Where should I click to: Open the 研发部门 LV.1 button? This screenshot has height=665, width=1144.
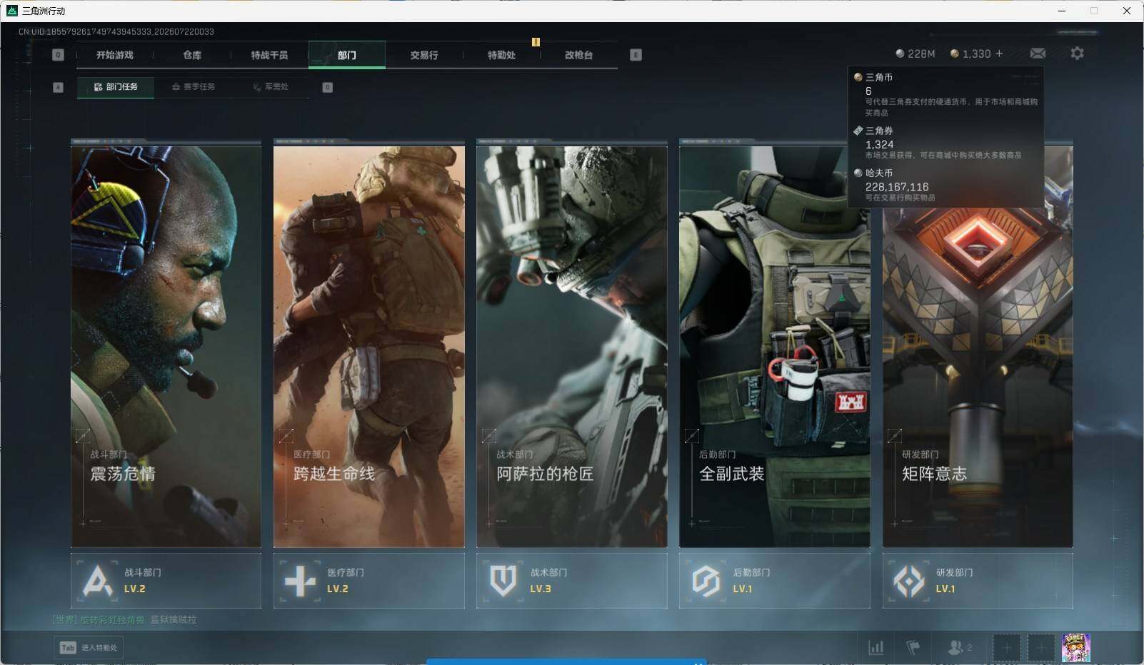[x=978, y=581]
